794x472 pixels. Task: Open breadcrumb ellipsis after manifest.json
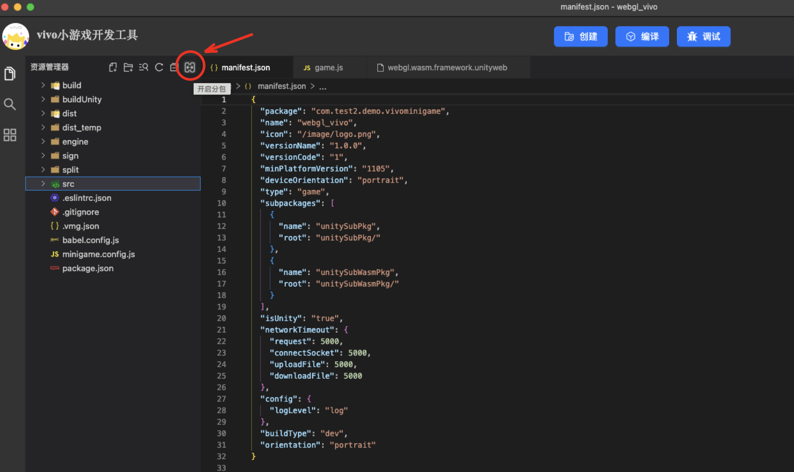pyautogui.click(x=323, y=87)
